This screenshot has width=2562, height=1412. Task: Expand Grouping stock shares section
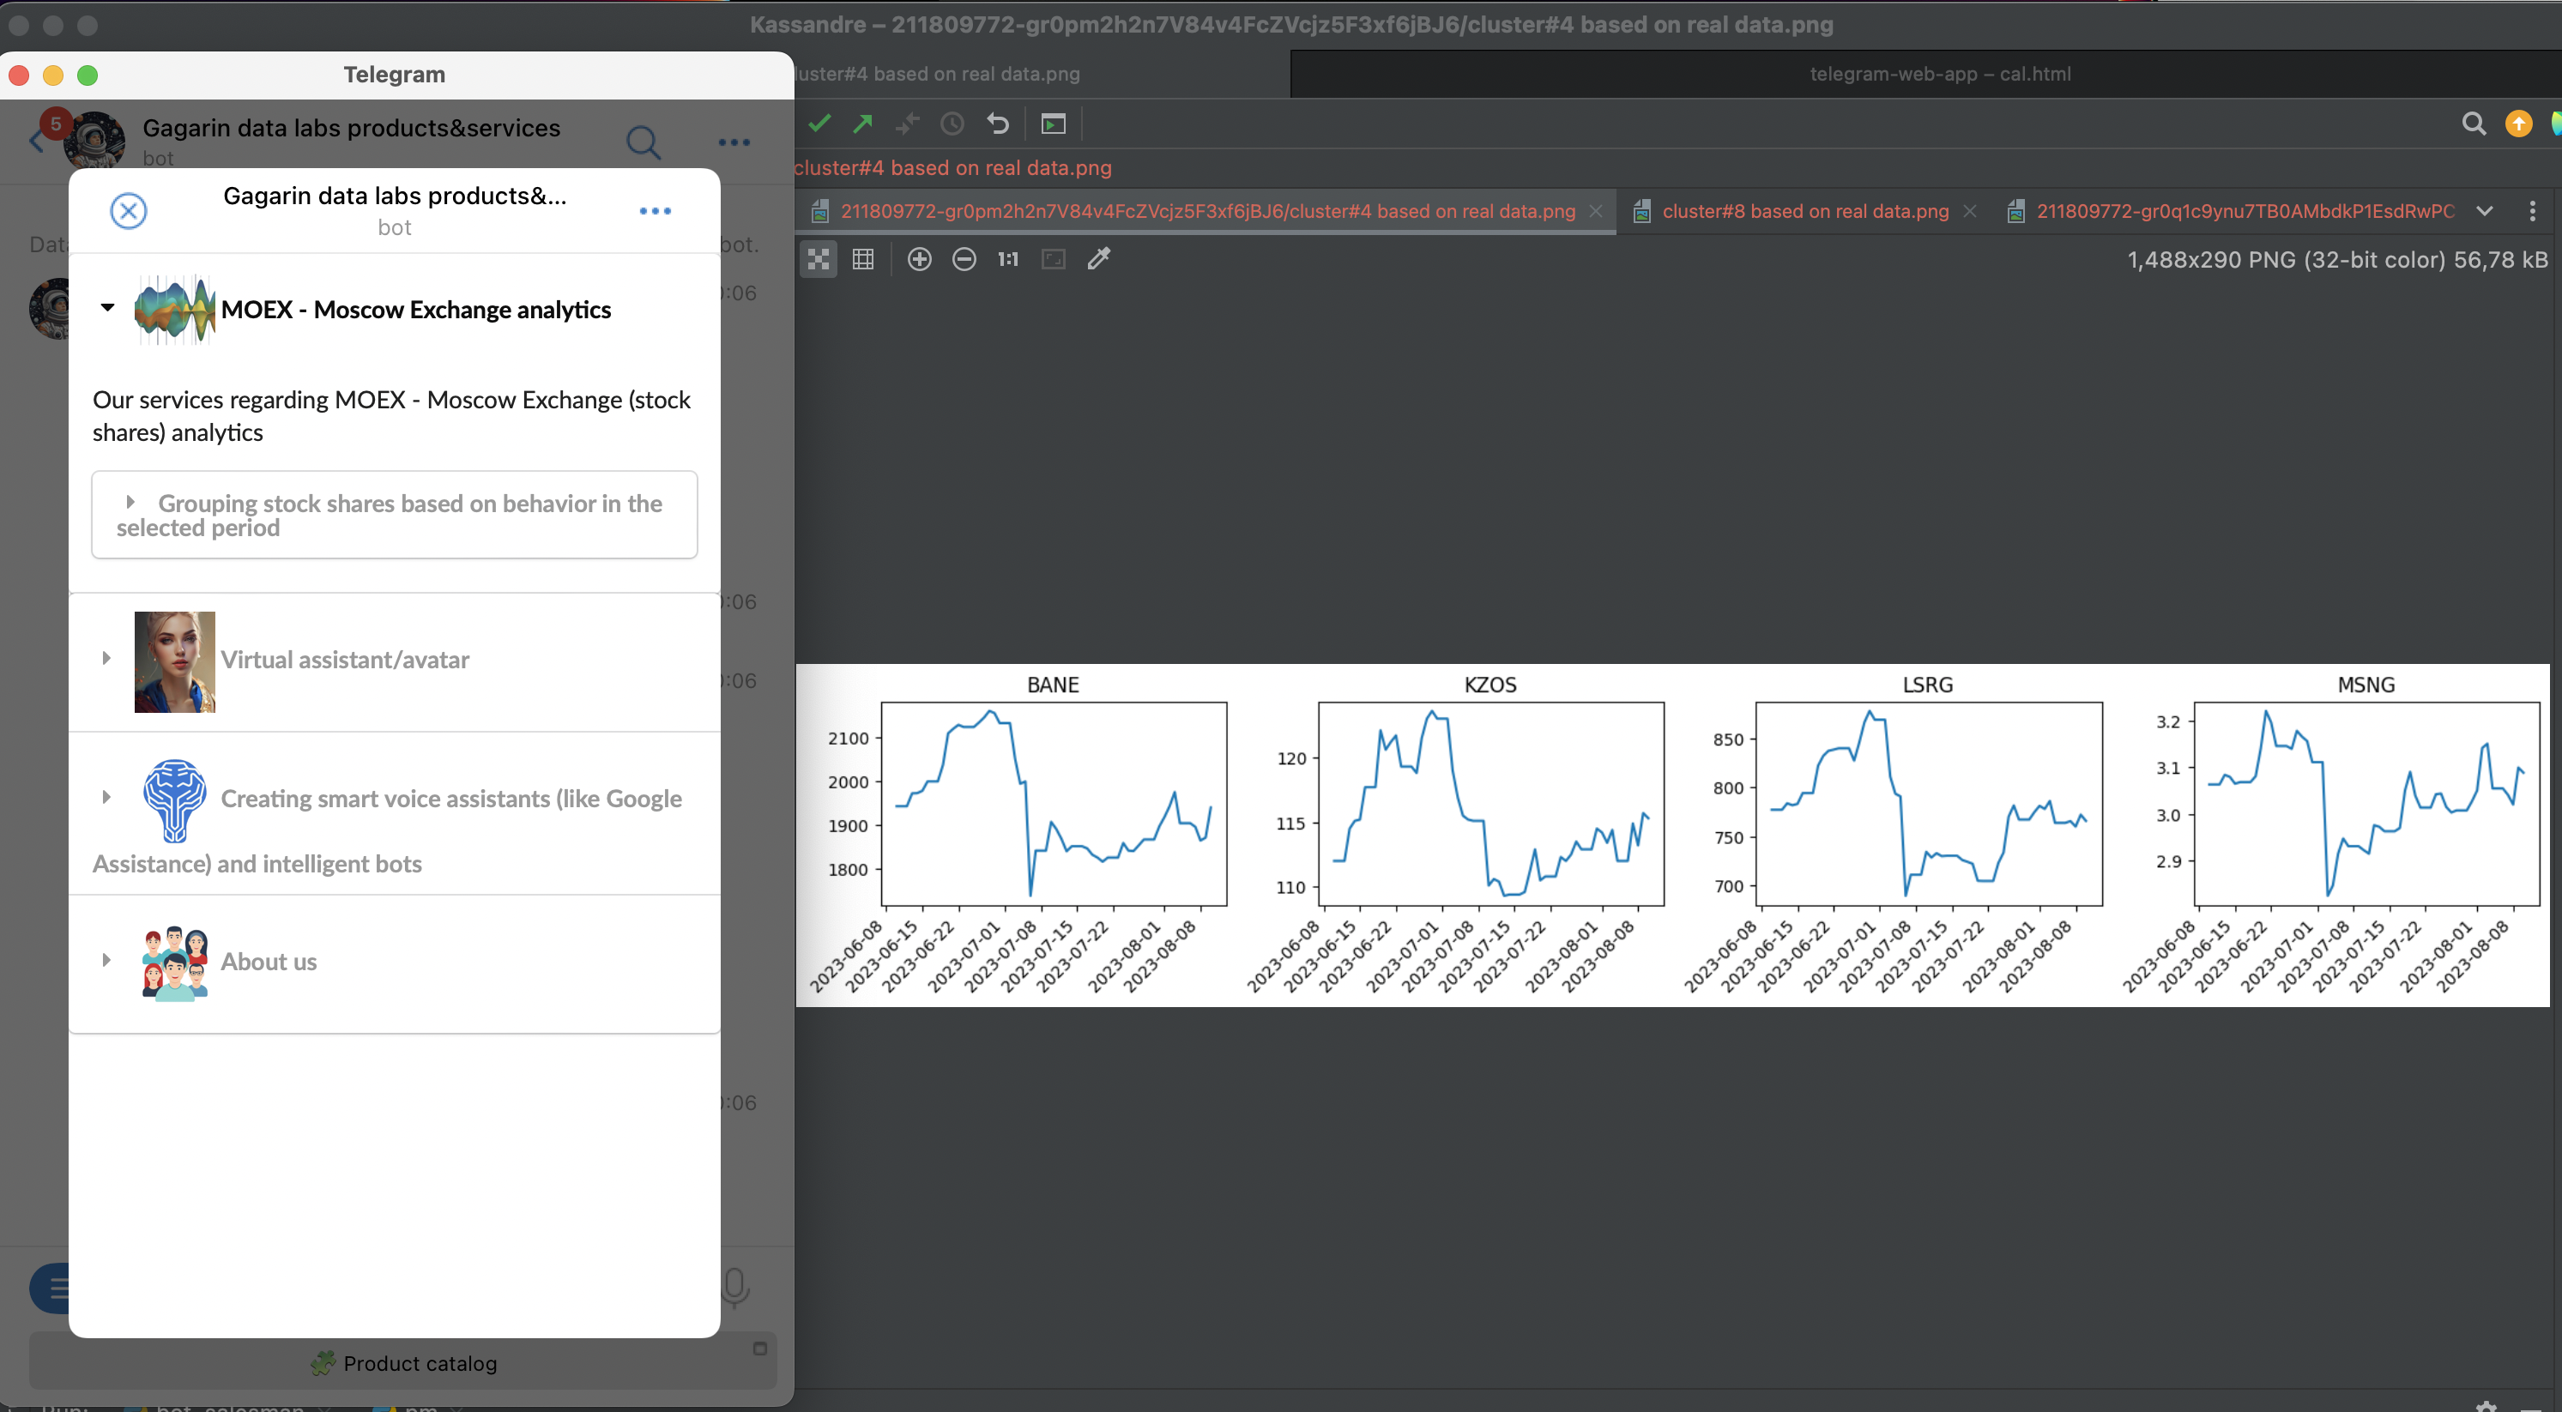(x=130, y=504)
